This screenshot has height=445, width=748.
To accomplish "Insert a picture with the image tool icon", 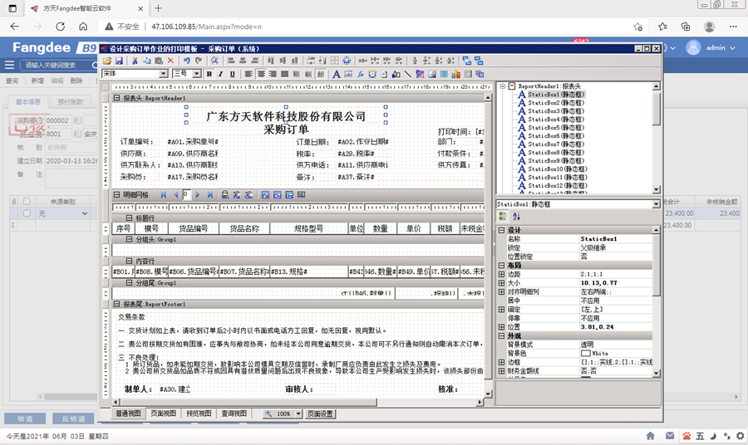I will point(431,74).
